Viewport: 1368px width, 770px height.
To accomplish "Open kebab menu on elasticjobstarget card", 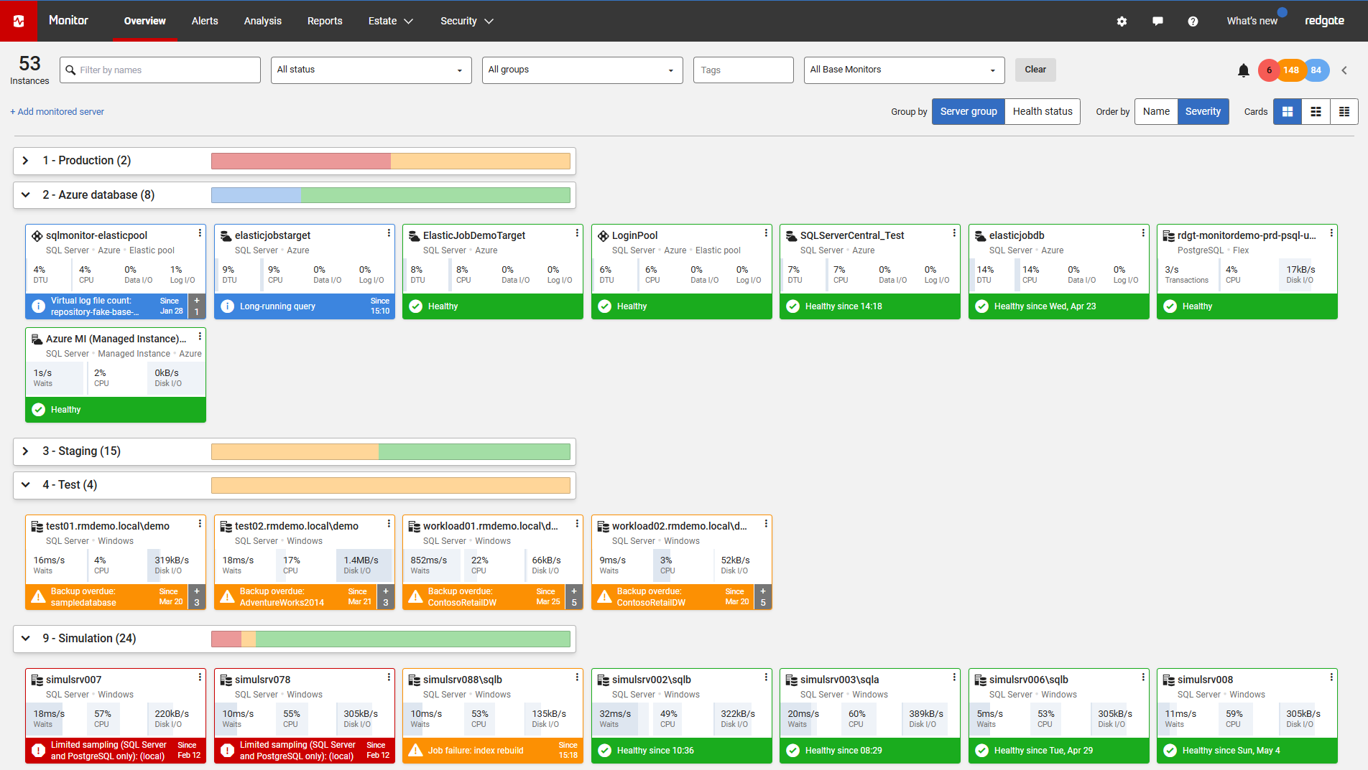I will coord(389,233).
